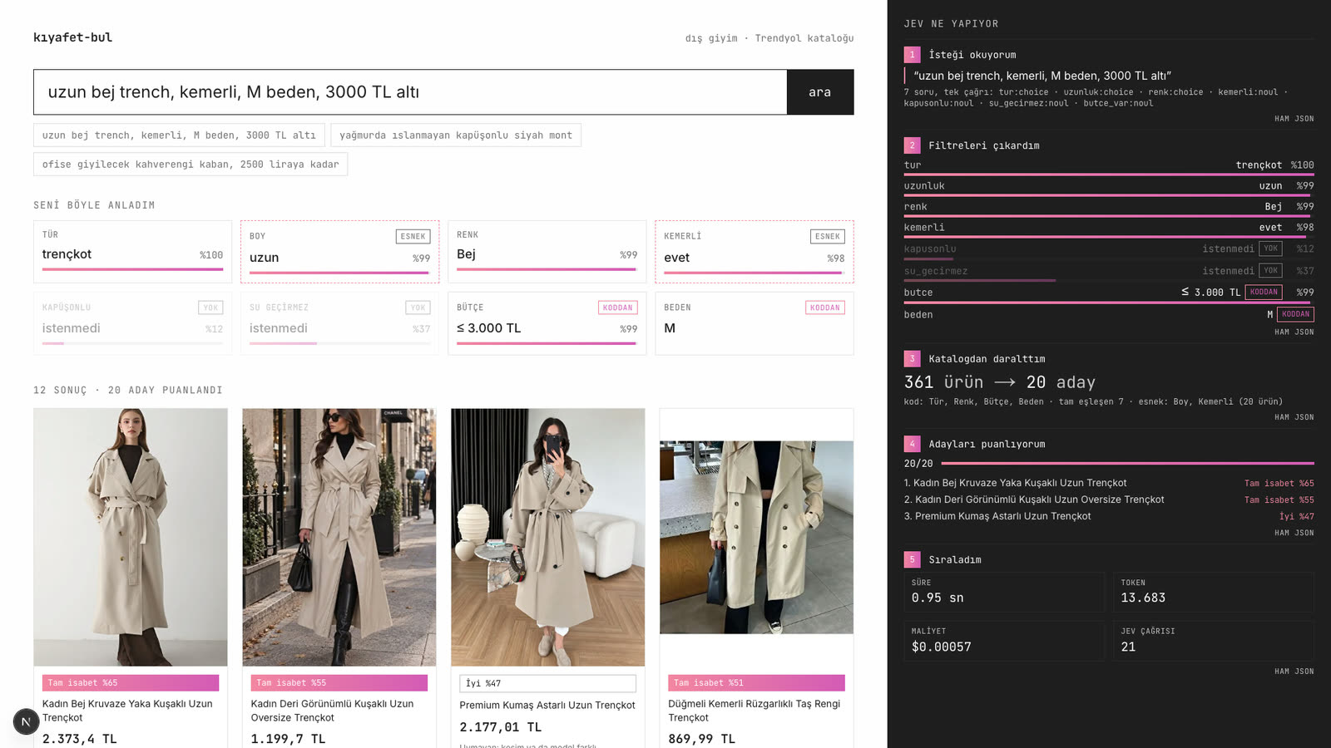Expand HAM JSON under 'Katalogdan daralttım'
This screenshot has width=1331, height=748.
click(x=1294, y=418)
